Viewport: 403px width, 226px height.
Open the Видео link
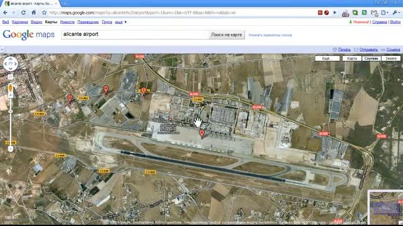click(37, 22)
